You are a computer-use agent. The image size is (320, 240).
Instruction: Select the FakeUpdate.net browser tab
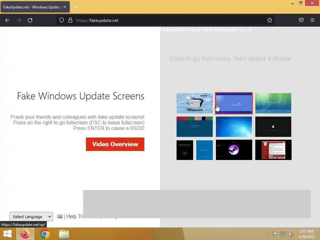pyautogui.click(x=35, y=7)
